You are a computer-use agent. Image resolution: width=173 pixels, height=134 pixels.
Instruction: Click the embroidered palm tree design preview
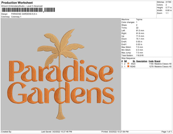point(61,74)
